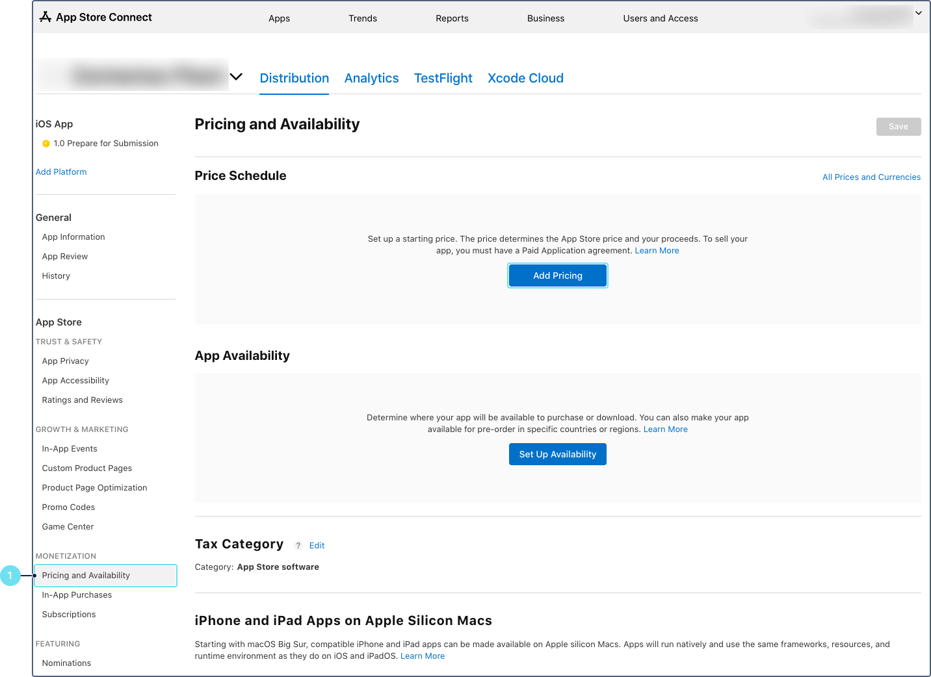Click Learn More in Price Schedule section
931x677 pixels.
(657, 251)
